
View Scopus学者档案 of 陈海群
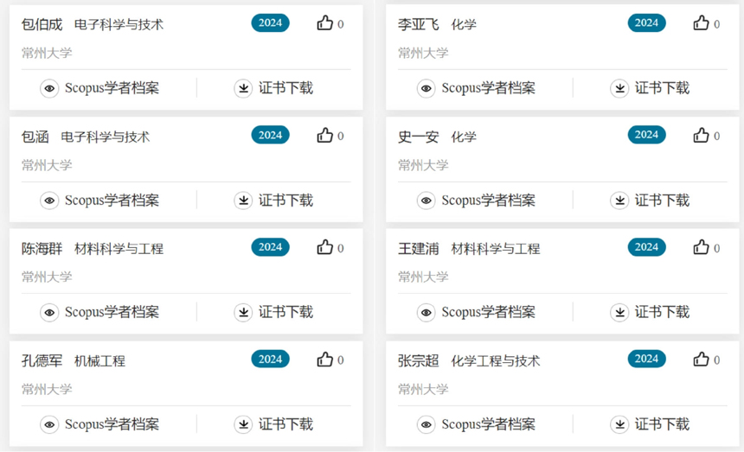click(112, 312)
